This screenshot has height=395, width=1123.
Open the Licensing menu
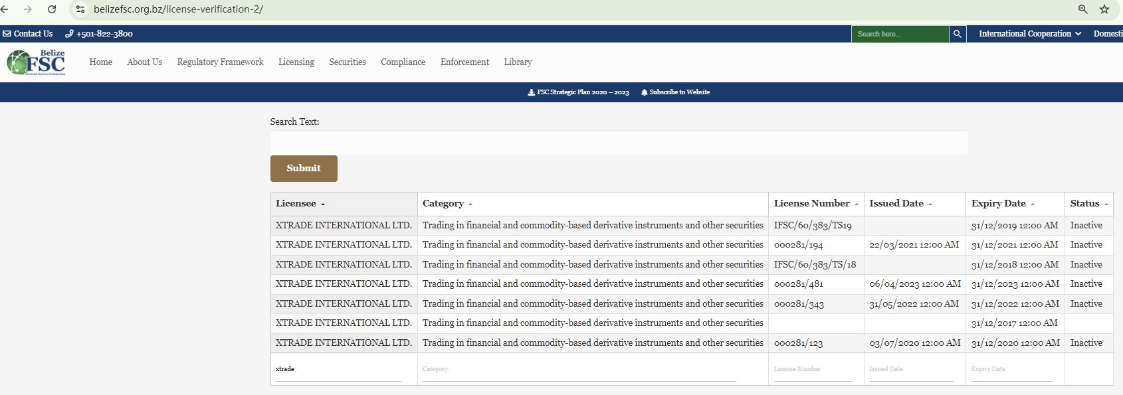tap(296, 62)
